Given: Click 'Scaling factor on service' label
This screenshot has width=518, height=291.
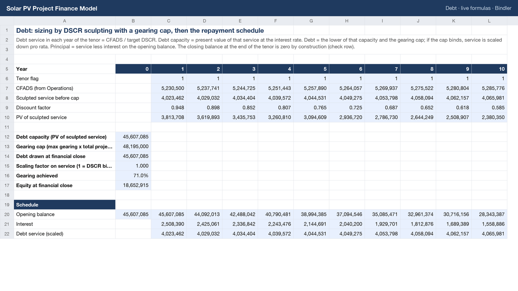Looking at the screenshot, I should pyautogui.click(x=64, y=166).
